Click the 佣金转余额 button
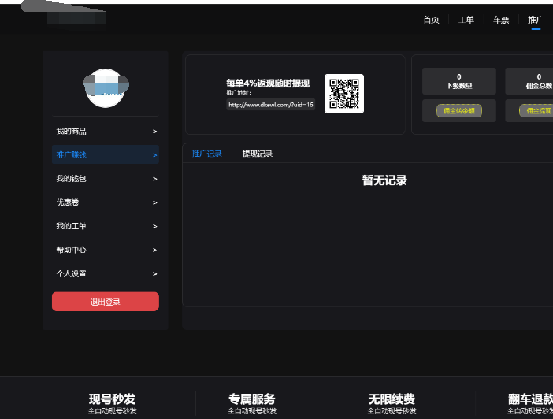This screenshot has width=553, height=419. coord(459,111)
